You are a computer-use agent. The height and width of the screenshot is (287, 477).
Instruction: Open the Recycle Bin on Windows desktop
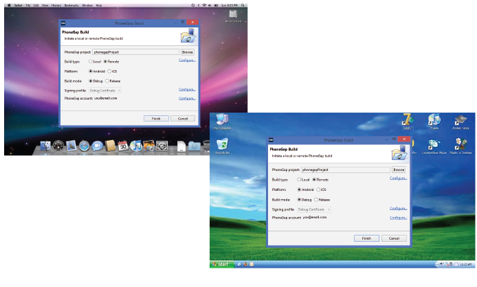point(222,144)
